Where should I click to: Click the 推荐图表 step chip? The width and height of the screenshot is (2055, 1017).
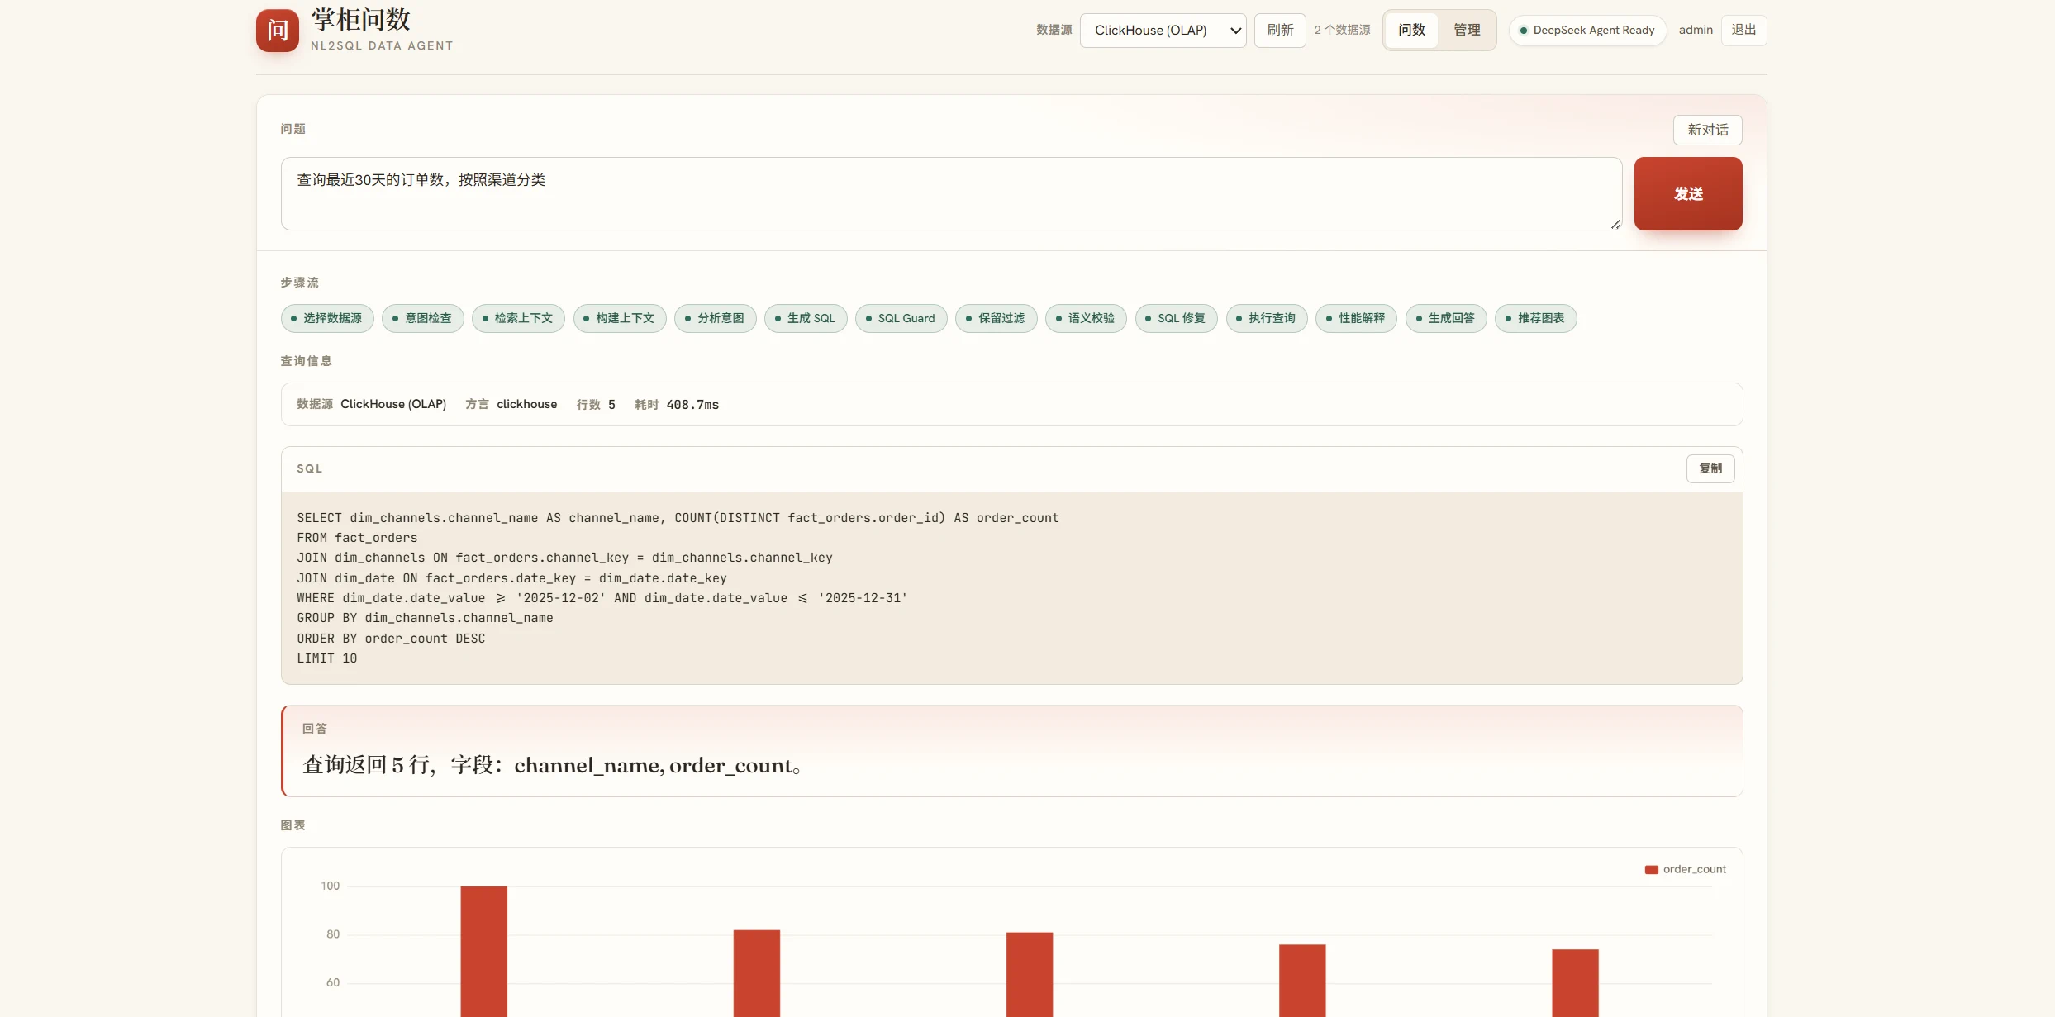pos(1536,318)
